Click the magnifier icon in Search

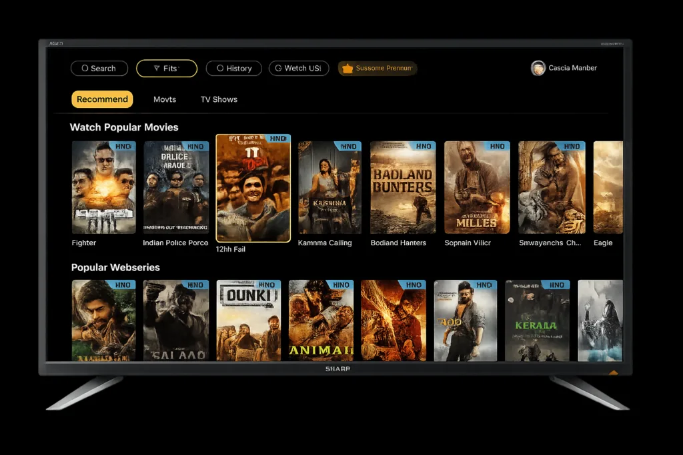[x=85, y=69]
